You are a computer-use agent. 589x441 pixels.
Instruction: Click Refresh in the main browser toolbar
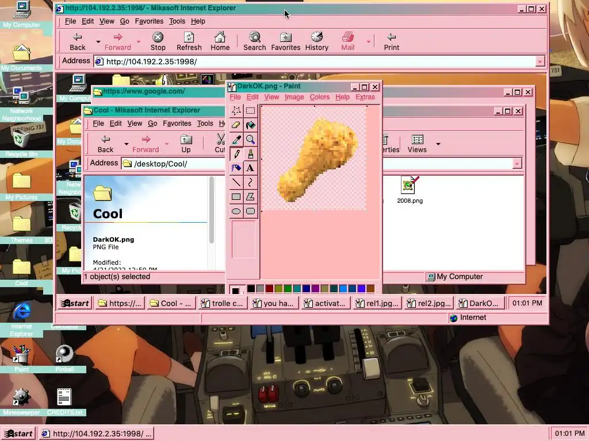(189, 41)
